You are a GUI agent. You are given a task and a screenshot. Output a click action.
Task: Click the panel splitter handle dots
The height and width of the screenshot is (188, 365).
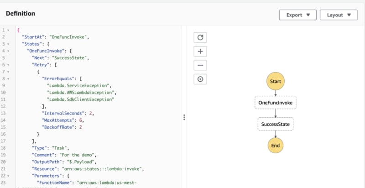coord(184,117)
